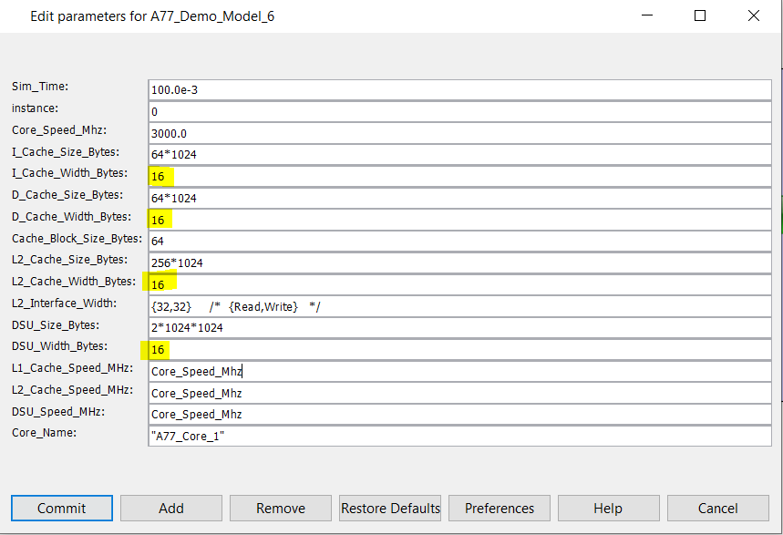783x535 pixels.
Task: Click the D_Cache_Size_Bytes field
Action: pos(460,199)
